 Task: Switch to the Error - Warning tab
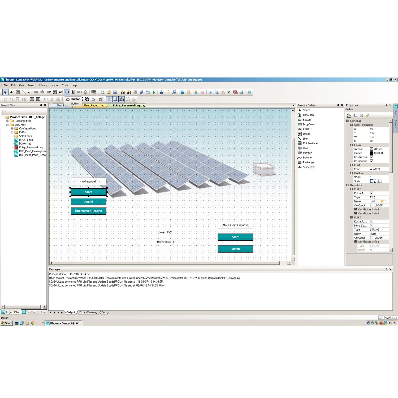[x=88, y=313]
